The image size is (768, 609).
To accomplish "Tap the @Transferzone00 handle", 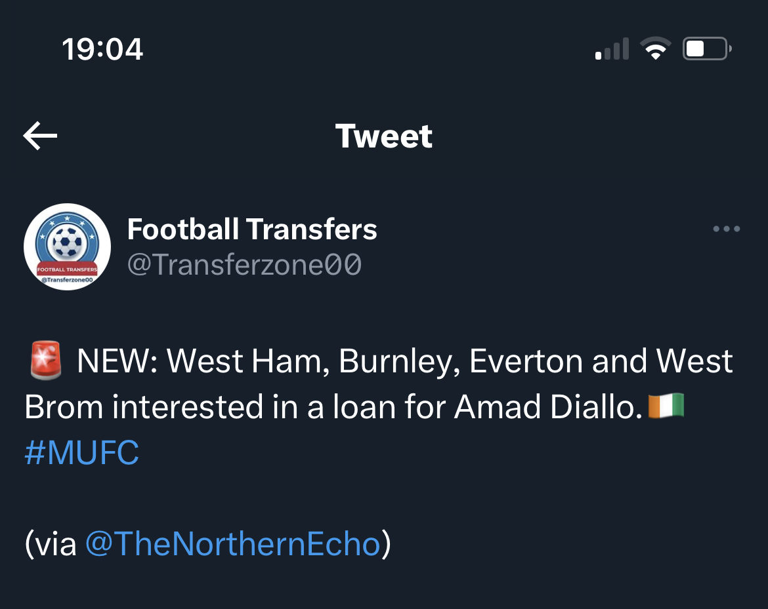I will (244, 265).
